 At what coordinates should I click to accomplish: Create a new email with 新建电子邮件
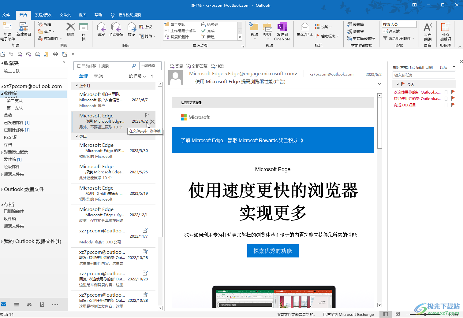click(x=7, y=31)
